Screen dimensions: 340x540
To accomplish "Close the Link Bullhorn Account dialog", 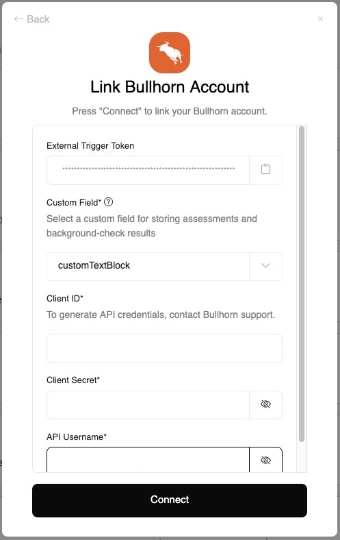I will (x=320, y=19).
